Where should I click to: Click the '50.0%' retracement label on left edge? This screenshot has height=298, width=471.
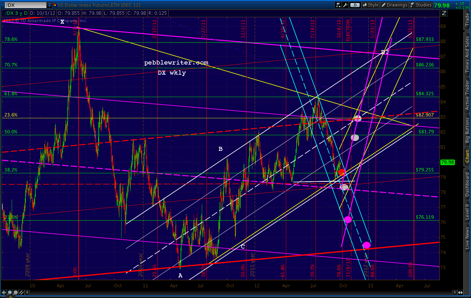11,132
